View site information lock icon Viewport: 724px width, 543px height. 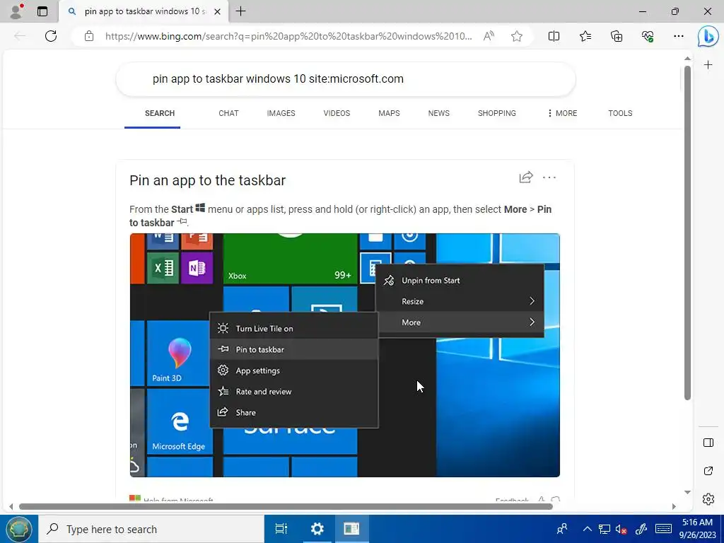[x=89, y=36]
